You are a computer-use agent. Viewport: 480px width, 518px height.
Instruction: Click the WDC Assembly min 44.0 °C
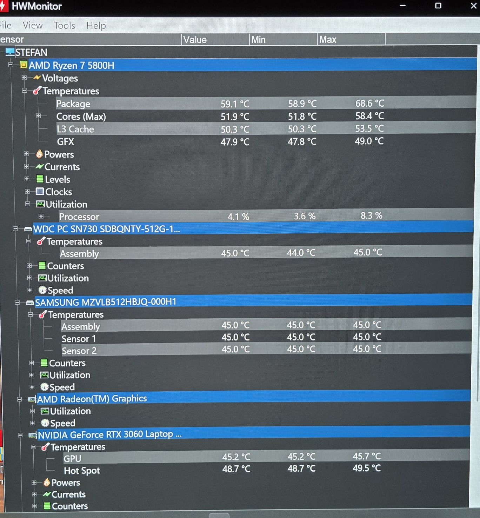tap(301, 252)
